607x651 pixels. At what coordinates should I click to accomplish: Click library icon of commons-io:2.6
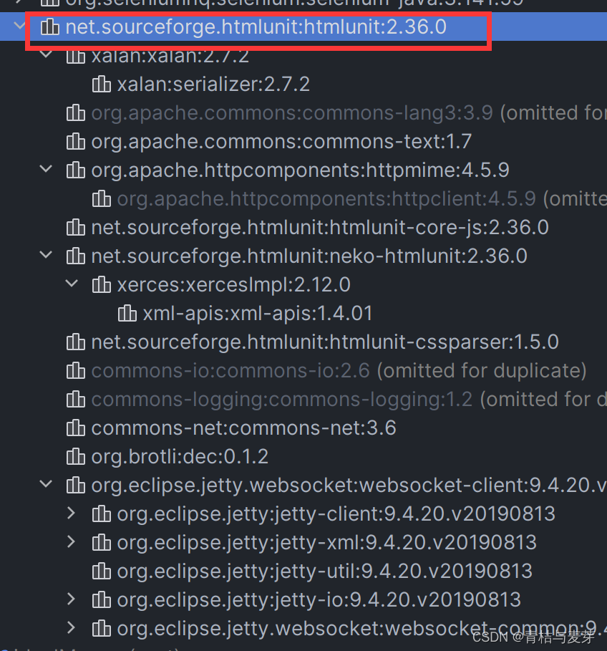(x=75, y=371)
